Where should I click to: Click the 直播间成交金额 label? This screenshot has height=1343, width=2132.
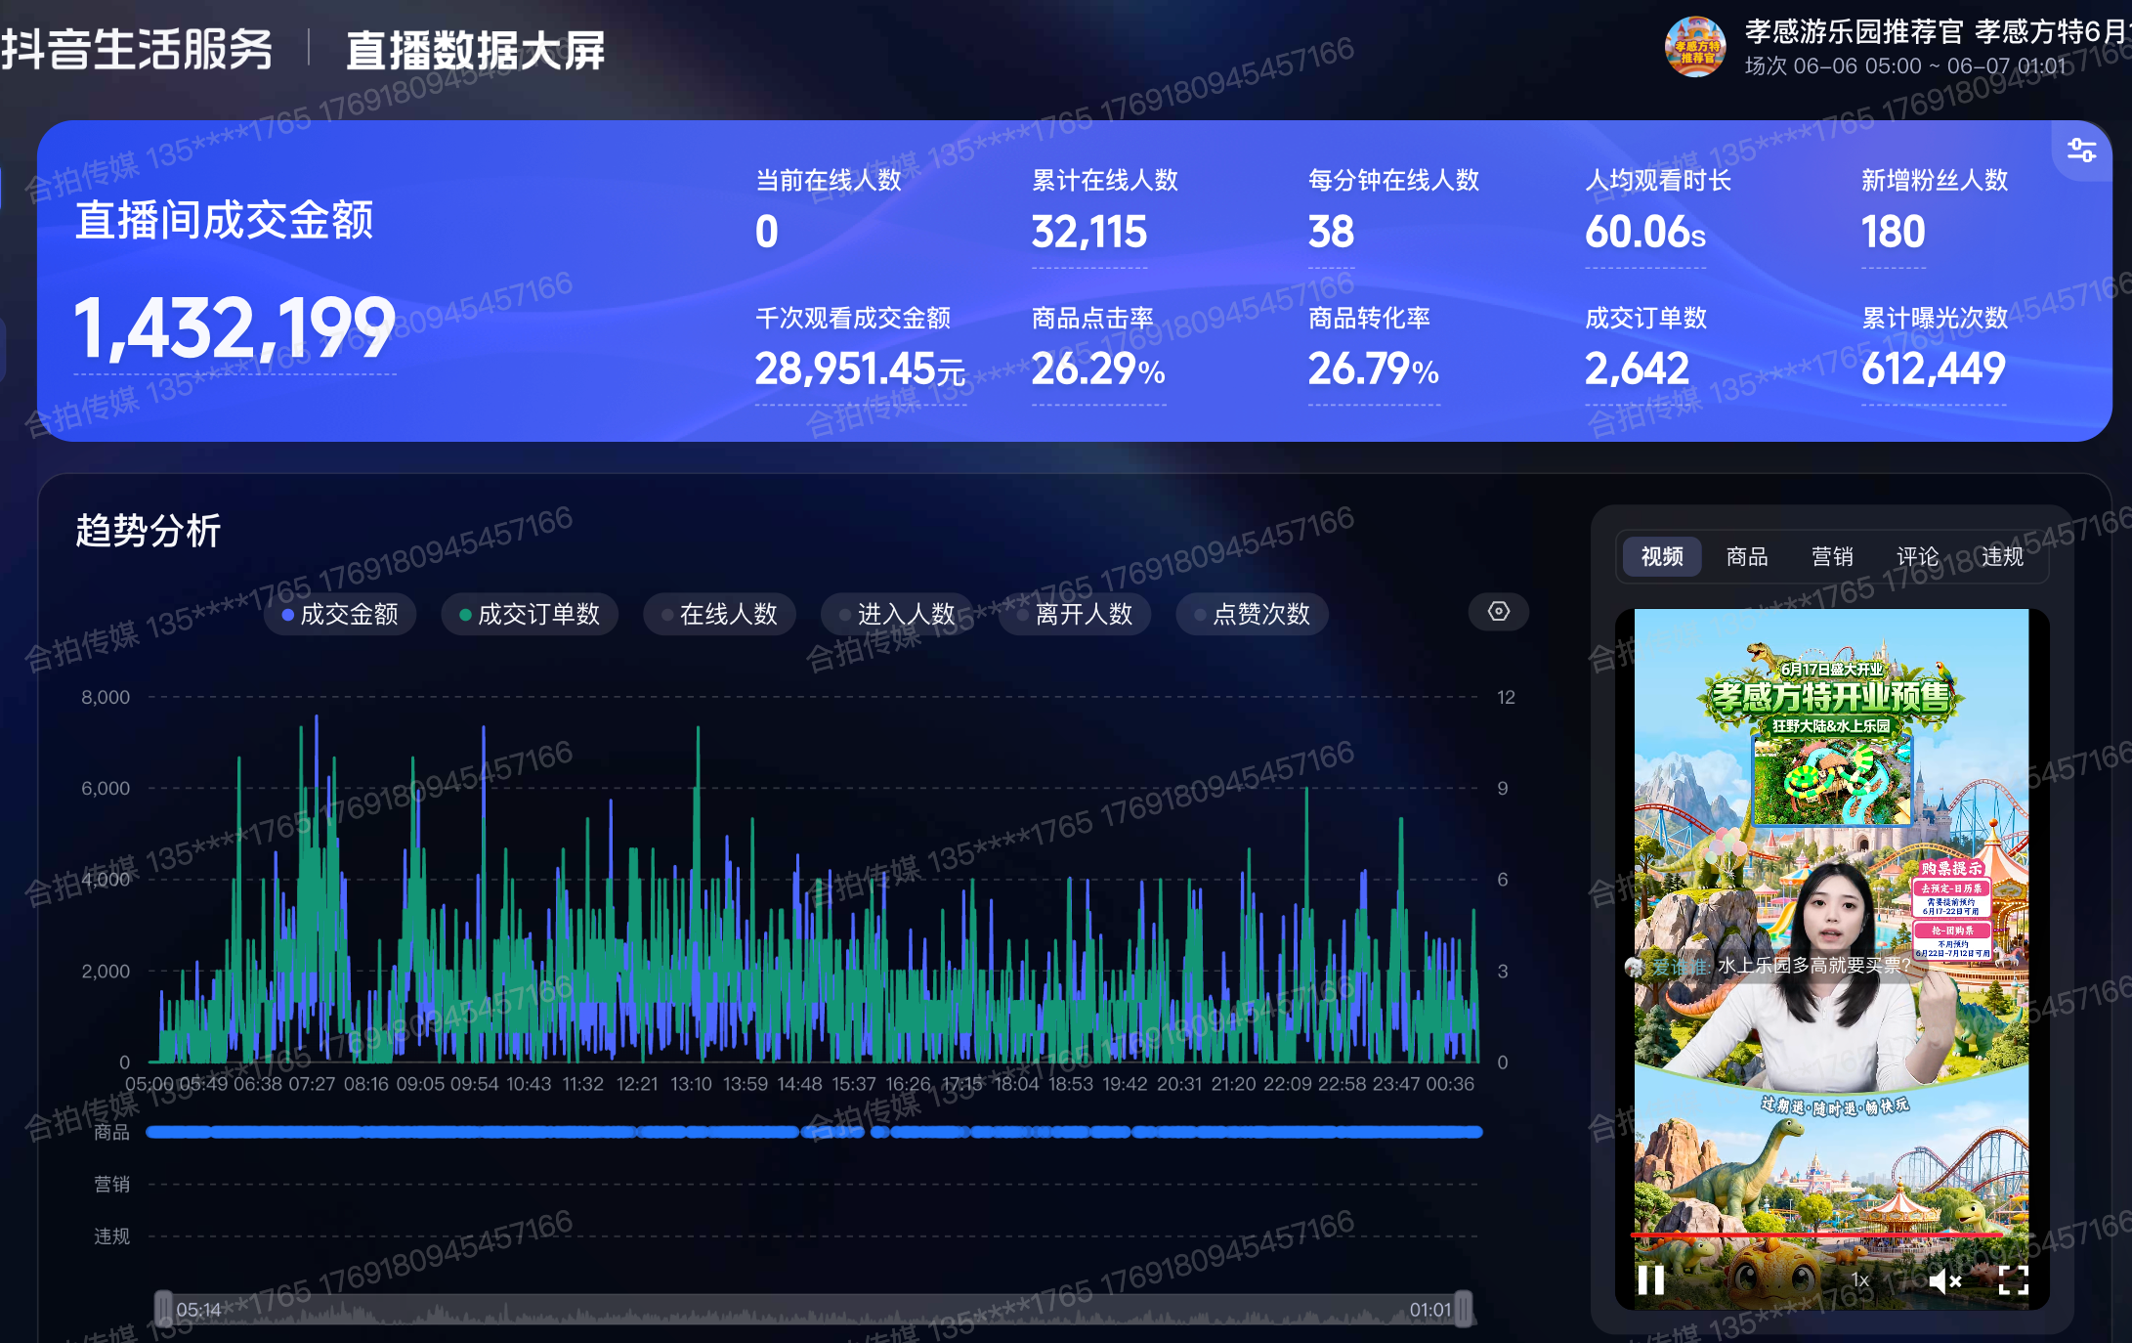(224, 220)
